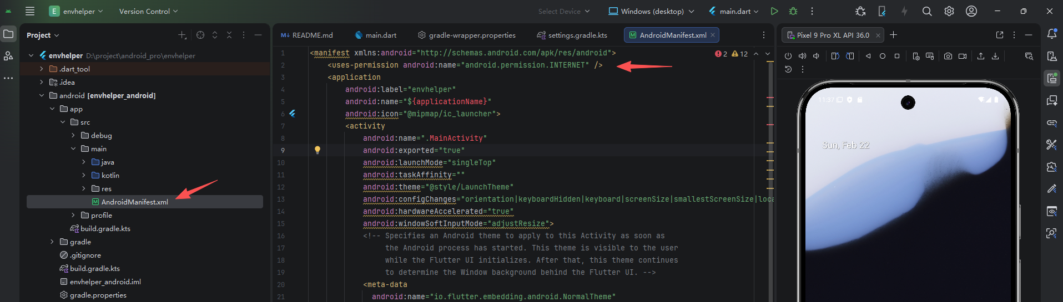Open Notifications tool window
1063x302 pixels.
click(1051, 34)
